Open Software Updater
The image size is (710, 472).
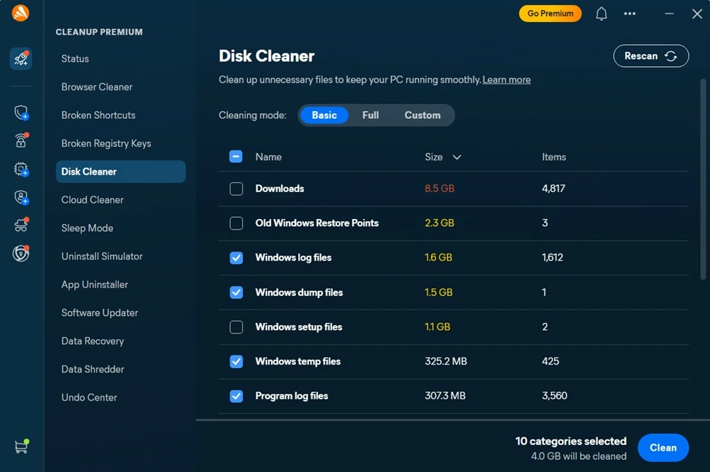(x=100, y=313)
